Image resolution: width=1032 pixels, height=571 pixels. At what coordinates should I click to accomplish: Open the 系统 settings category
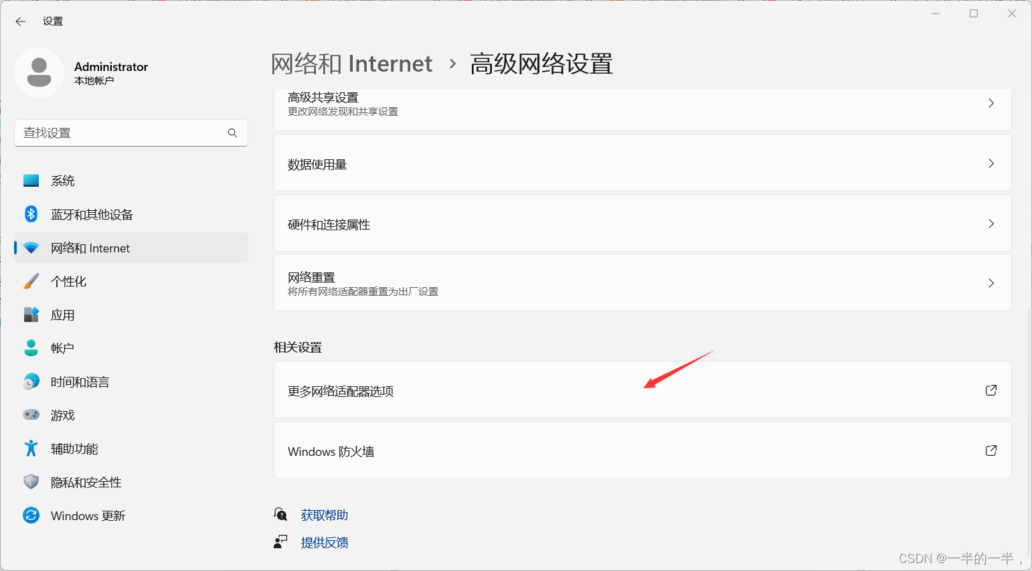[x=131, y=181]
